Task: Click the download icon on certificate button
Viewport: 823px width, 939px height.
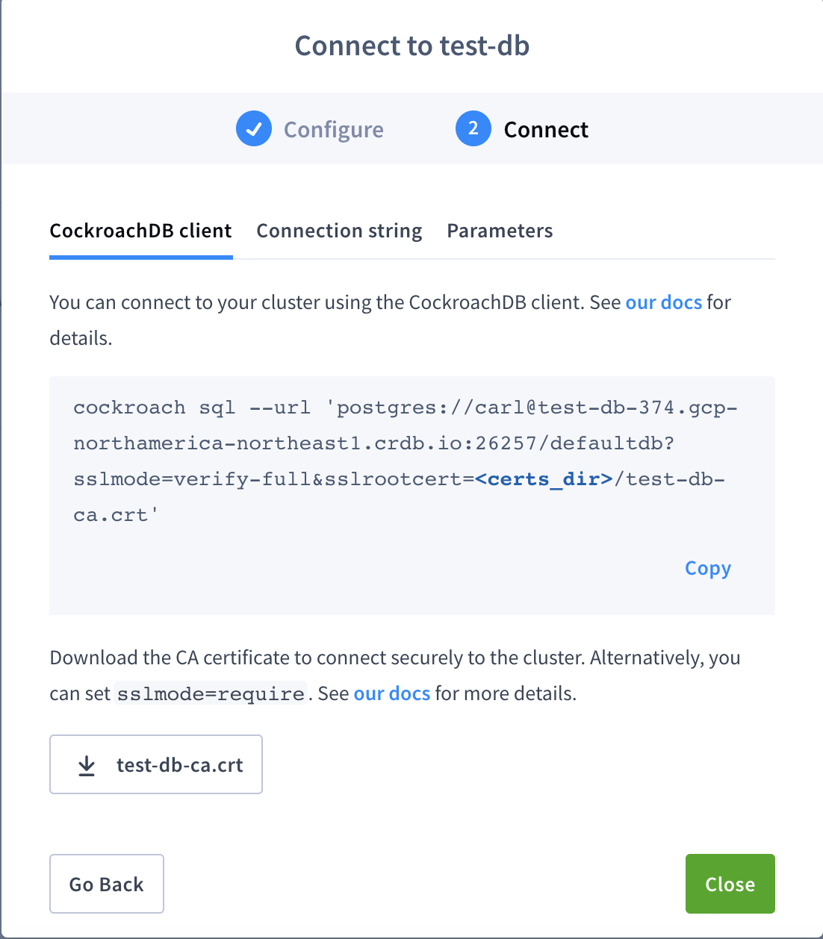Action: [x=87, y=764]
